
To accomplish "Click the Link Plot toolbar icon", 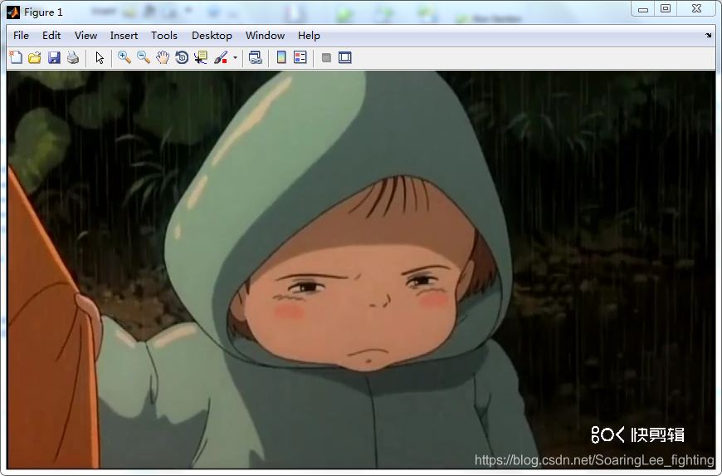I will tap(255, 57).
